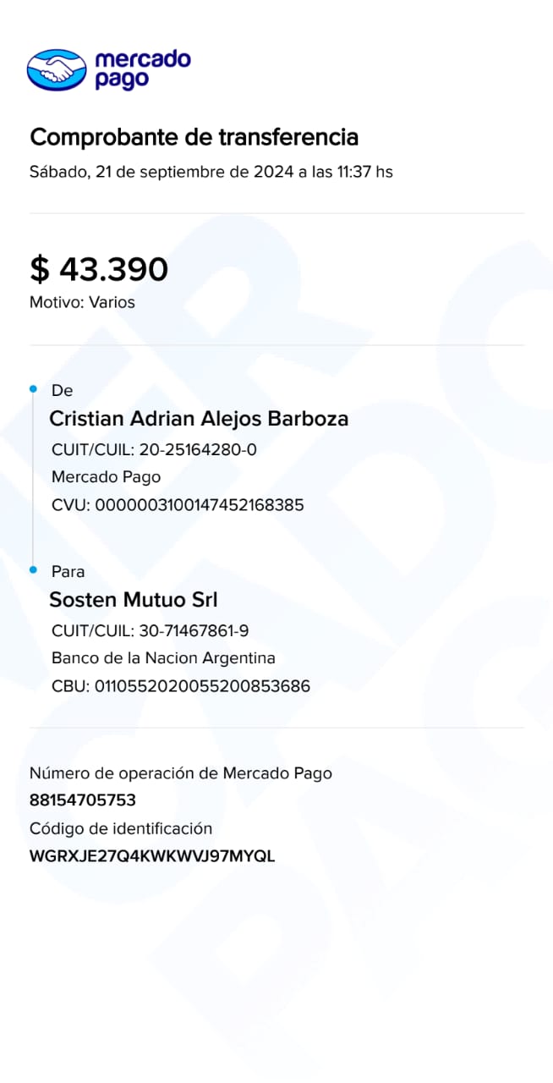
Task: Click the blue bullet beside De
Action: (33, 388)
